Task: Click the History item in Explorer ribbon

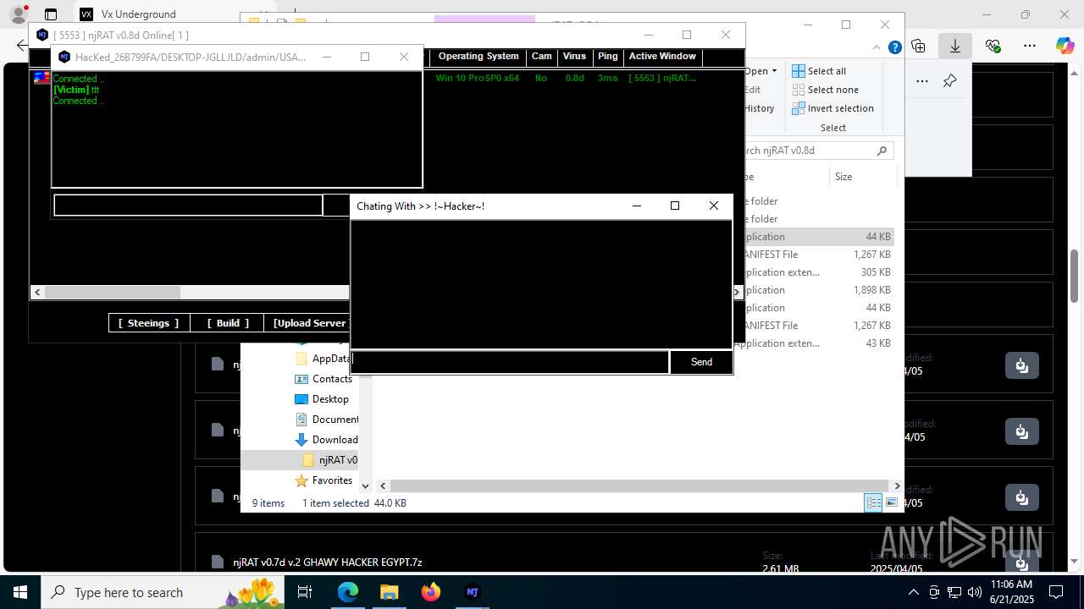Action: (x=760, y=108)
